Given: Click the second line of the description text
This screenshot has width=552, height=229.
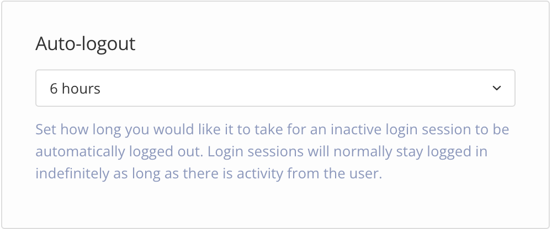Looking at the screenshot, I should (261, 152).
